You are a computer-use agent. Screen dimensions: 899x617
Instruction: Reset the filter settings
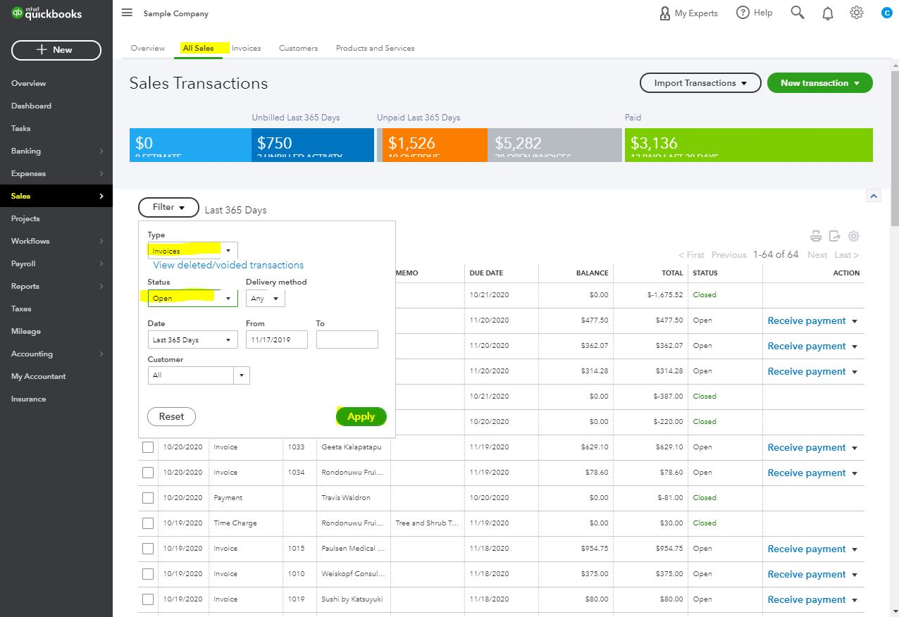[x=171, y=416]
